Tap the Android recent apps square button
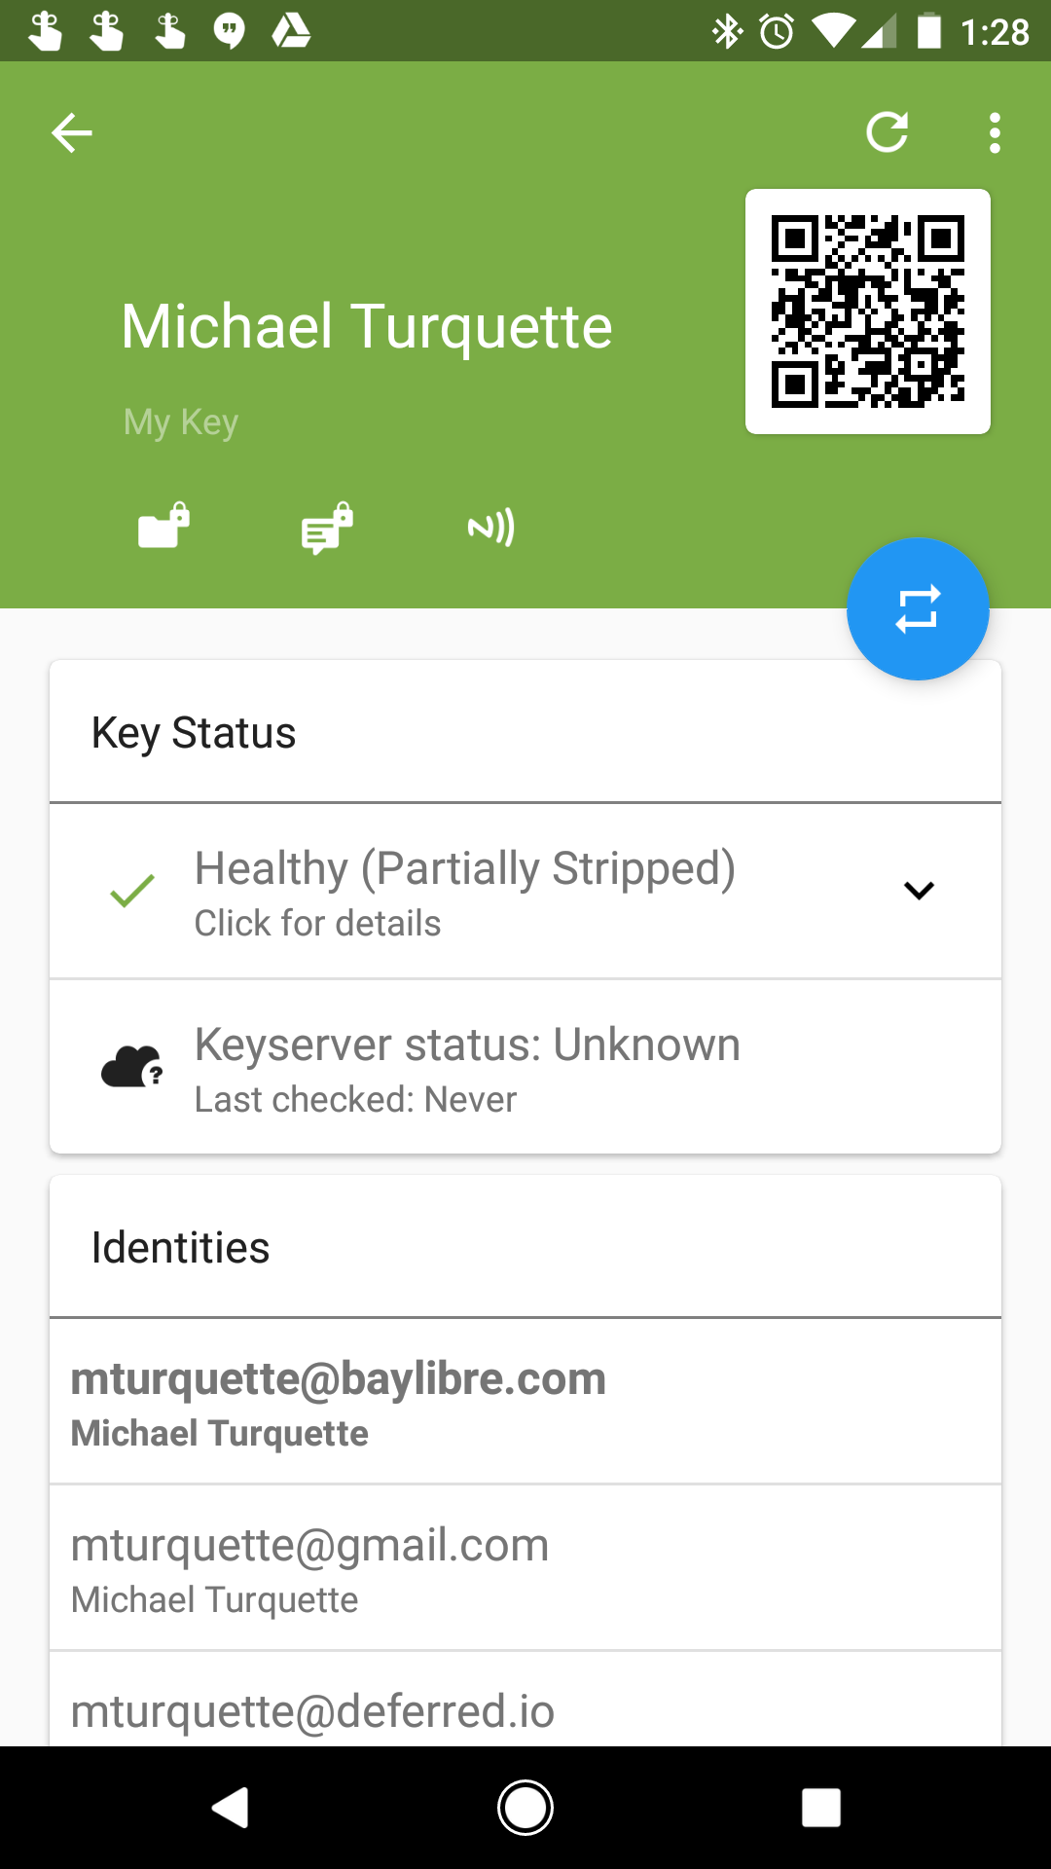 tap(821, 1808)
